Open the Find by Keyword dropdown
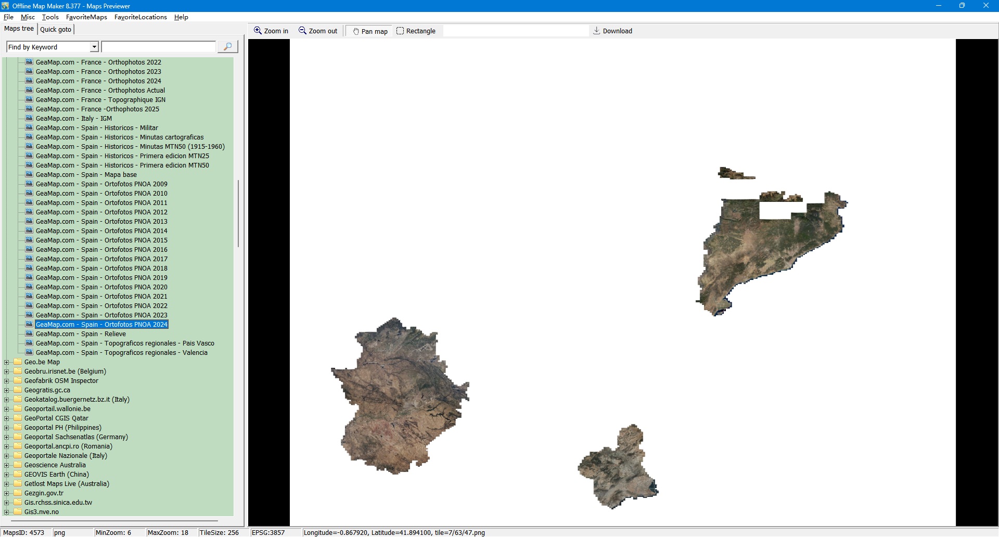999x537 pixels. point(94,47)
